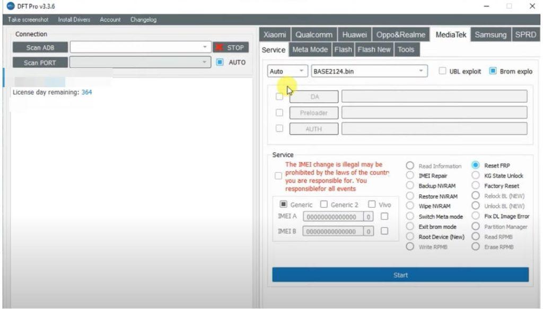Toggle AUTO next to Scan PORT

coord(219,62)
